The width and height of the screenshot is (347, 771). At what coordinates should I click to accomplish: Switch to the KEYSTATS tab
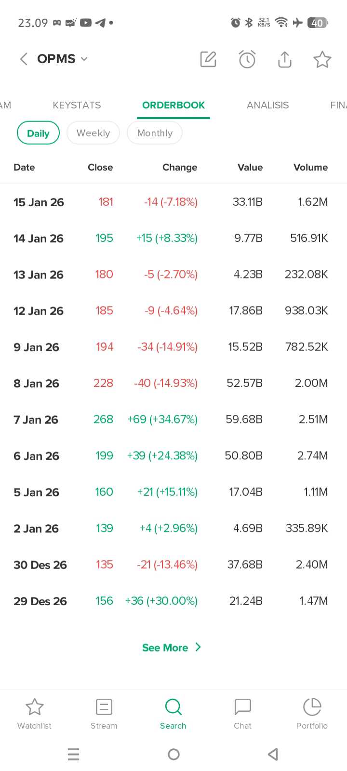pyautogui.click(x=77, y=105)
